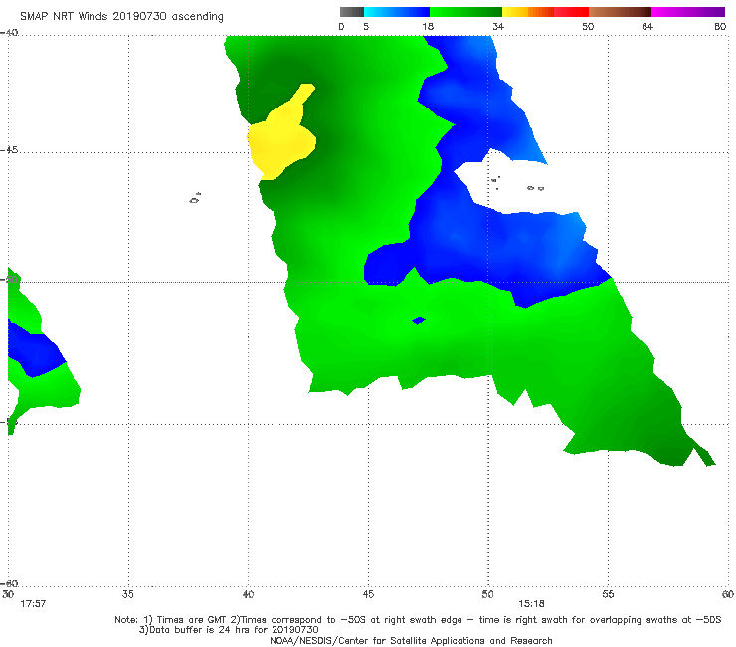
Task: Click the swath time "15:18"
Action: (x=531, y=604)
